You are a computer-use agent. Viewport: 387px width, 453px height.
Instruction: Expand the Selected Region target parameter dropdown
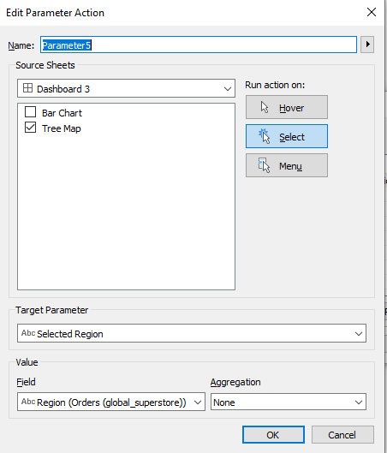pyautogui.click(x=192, y=333)
